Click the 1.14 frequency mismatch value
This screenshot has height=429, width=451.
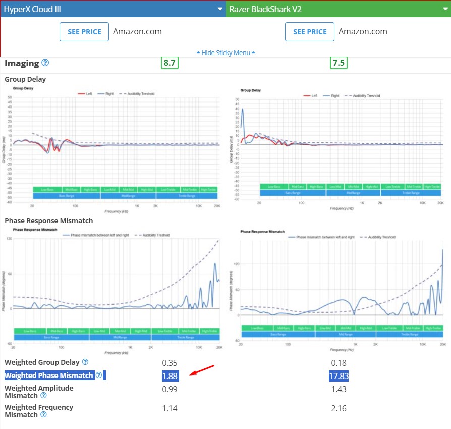170,408
